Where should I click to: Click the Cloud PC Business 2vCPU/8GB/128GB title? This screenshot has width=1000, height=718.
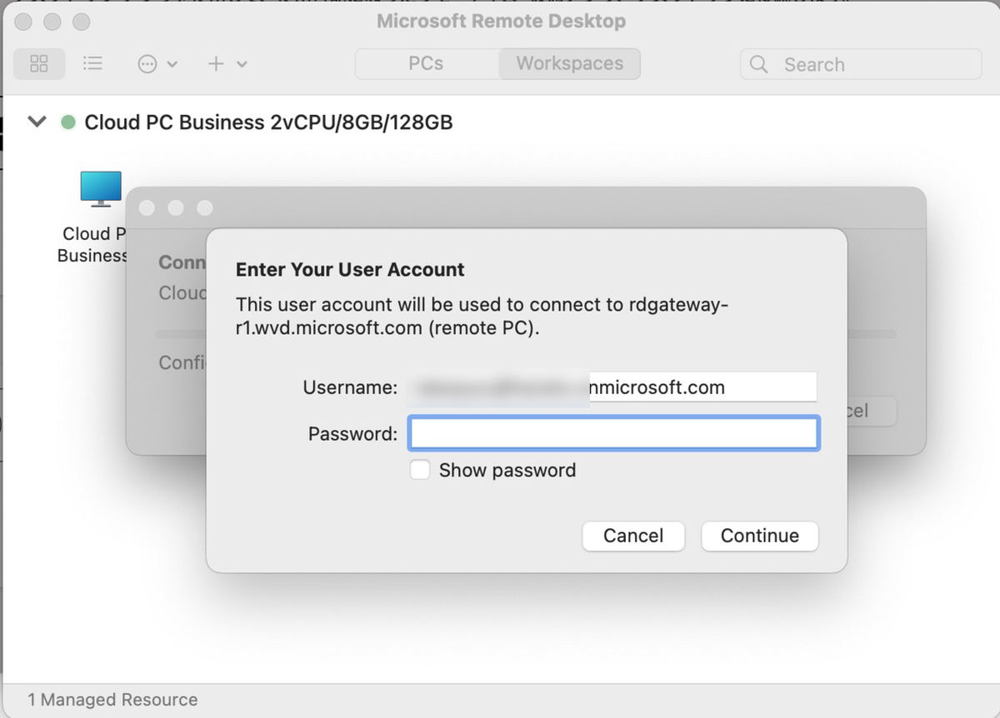point(268,122)
